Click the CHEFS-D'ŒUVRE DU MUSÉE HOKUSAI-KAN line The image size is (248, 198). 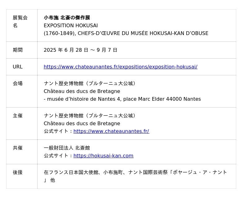(x=126, y=33)
